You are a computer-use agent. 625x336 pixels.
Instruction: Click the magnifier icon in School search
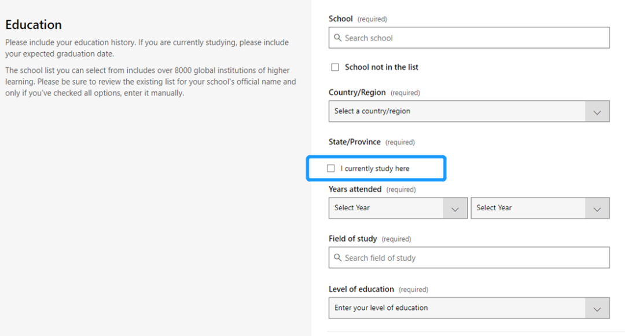click(x=338, y=38)
